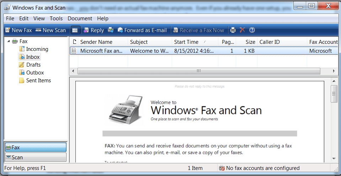
Task: Sort by Caller ID column
Action: click(x=282, y=42)
